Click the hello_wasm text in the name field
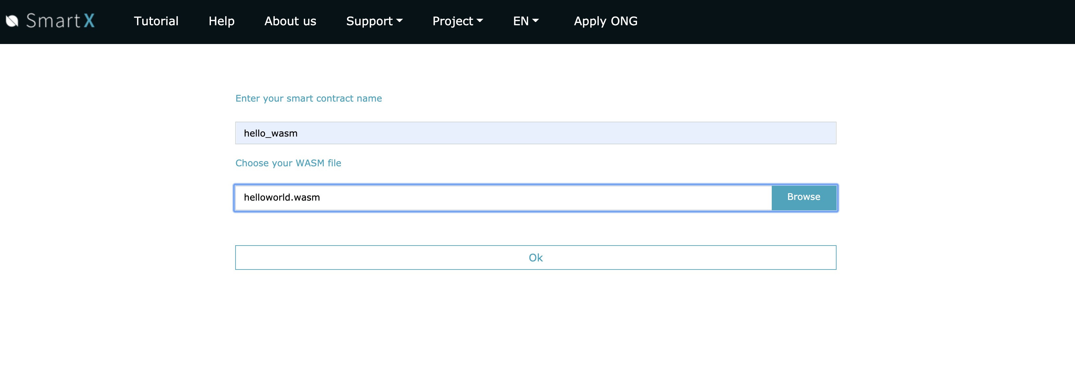This screenshot has height=385, width=1075. point(271,133)
